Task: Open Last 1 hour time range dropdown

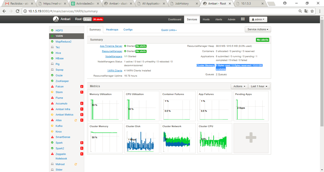Action: (259, 86)
